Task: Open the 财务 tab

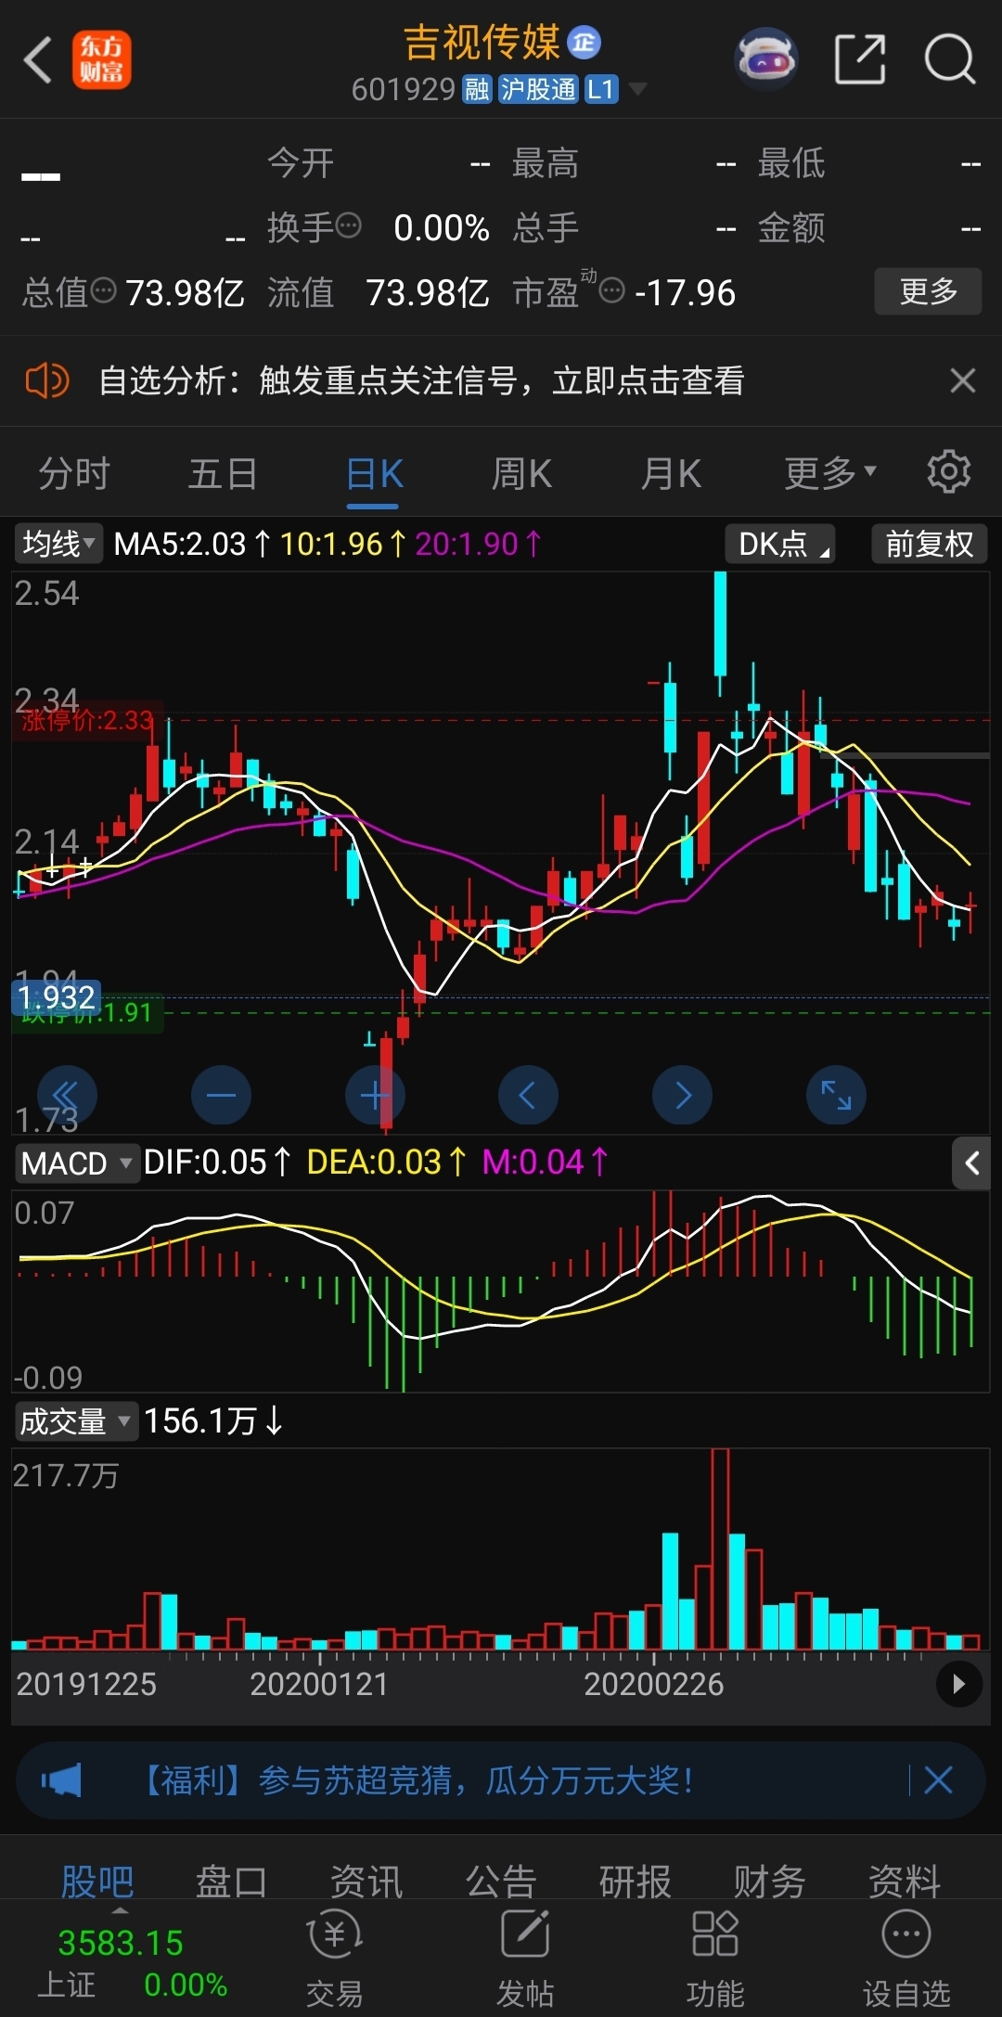Action: (770, 1882)
